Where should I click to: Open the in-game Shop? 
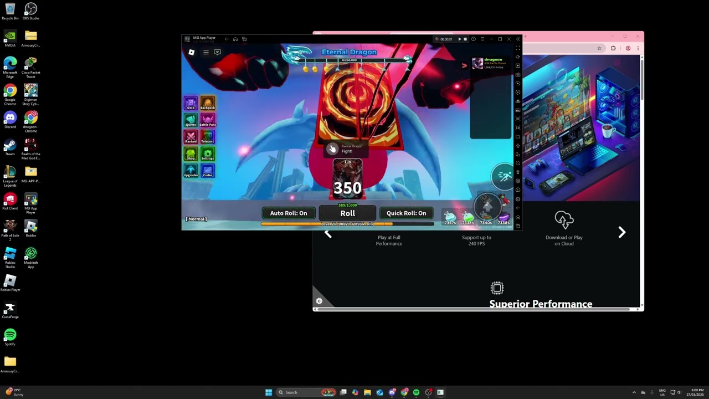(x=191, y=154)
